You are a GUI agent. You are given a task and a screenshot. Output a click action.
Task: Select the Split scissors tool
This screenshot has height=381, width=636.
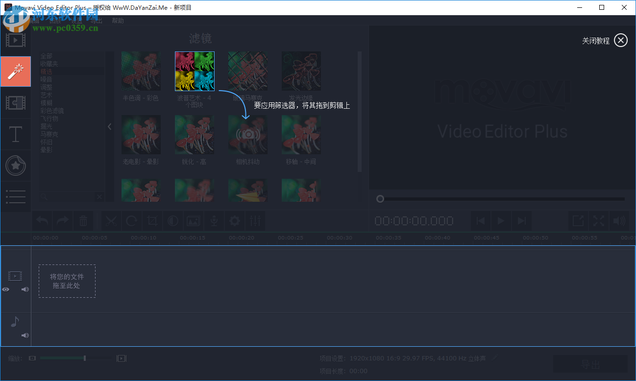point(111,221)
